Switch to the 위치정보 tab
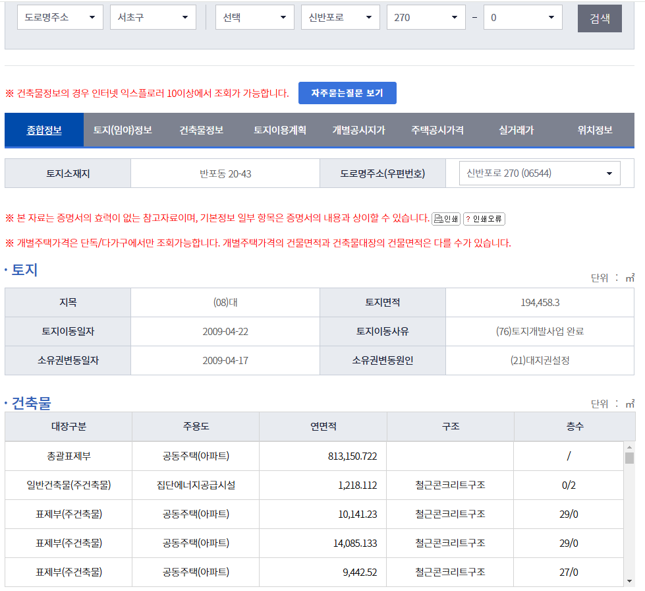 click(595, 130)
